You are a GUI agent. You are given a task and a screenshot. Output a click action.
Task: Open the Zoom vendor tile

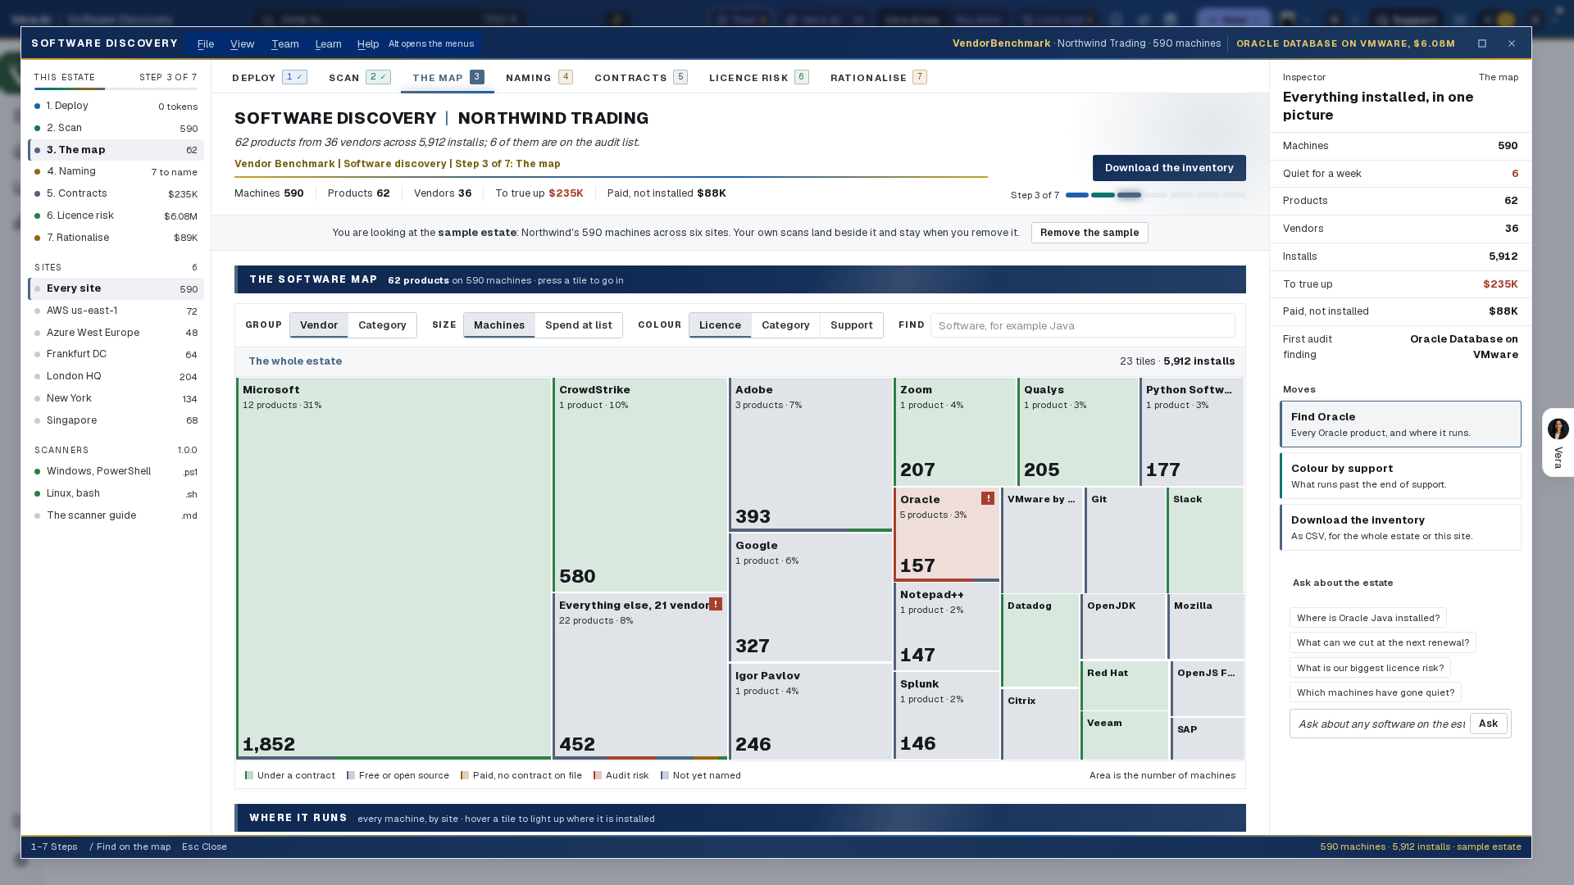(955, 432)
